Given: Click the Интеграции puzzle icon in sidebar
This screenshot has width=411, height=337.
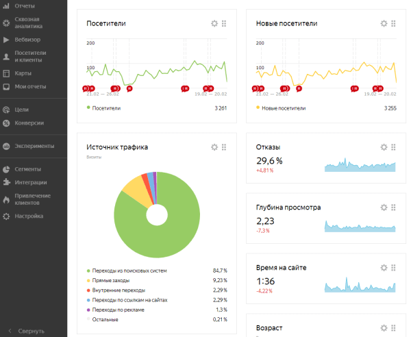Looking at the screenshot, I should tap(6, 182).
